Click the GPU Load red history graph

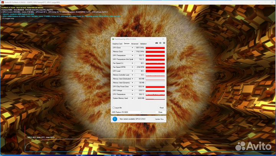(155, 71)
